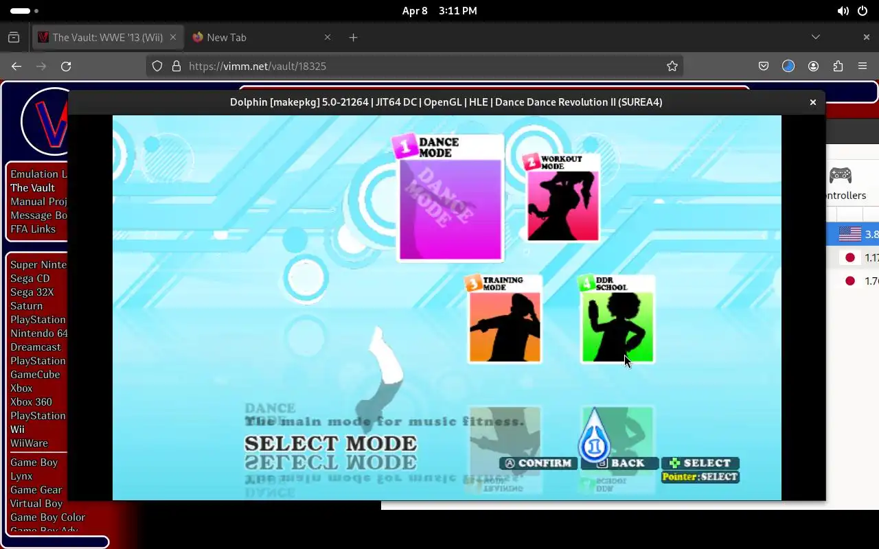Select the second Japan flag version row
Image resolution: width=879 pixels, height=549 pixels.
[852, 281]
